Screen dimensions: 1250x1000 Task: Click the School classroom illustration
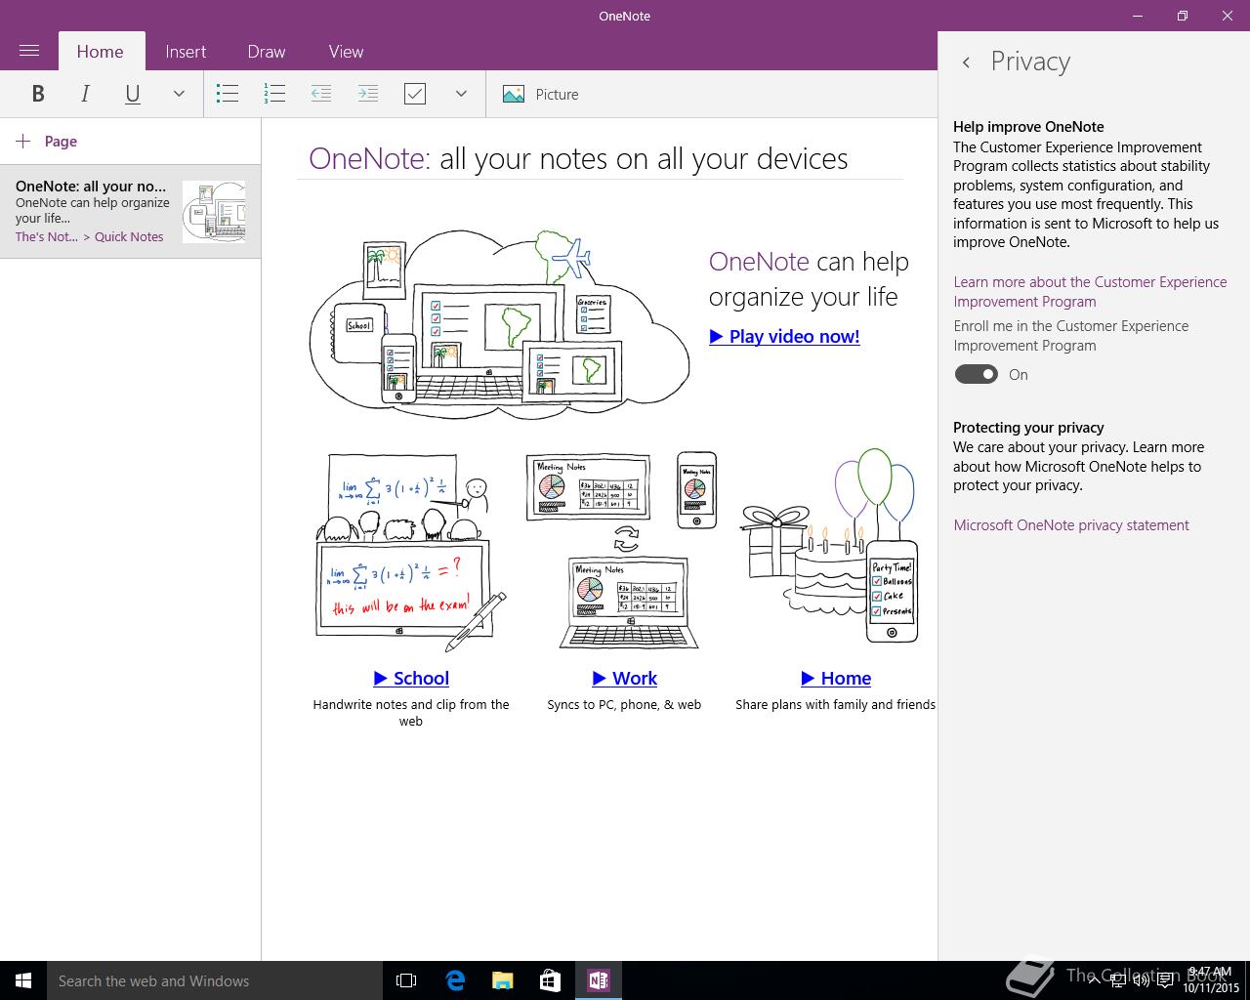coord(411,552)
